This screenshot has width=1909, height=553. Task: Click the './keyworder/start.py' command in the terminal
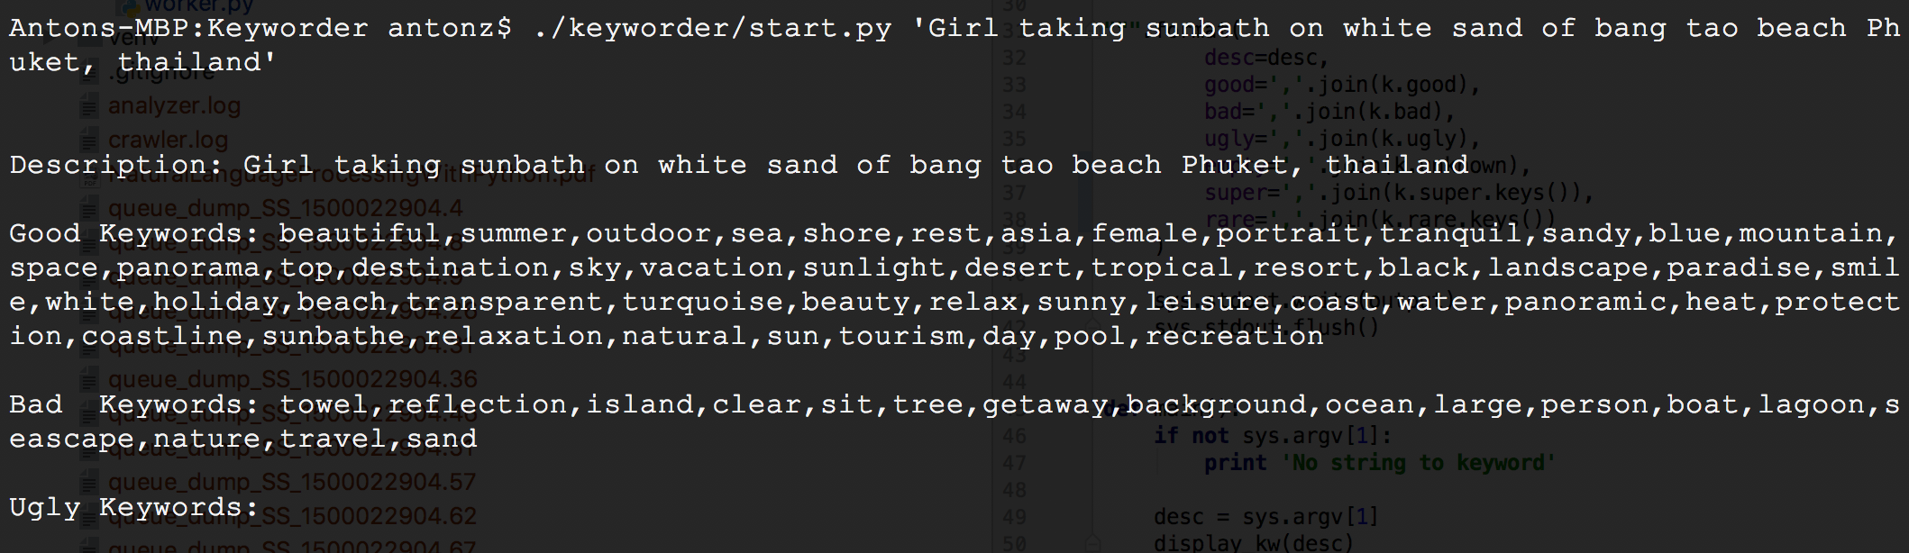712,29
